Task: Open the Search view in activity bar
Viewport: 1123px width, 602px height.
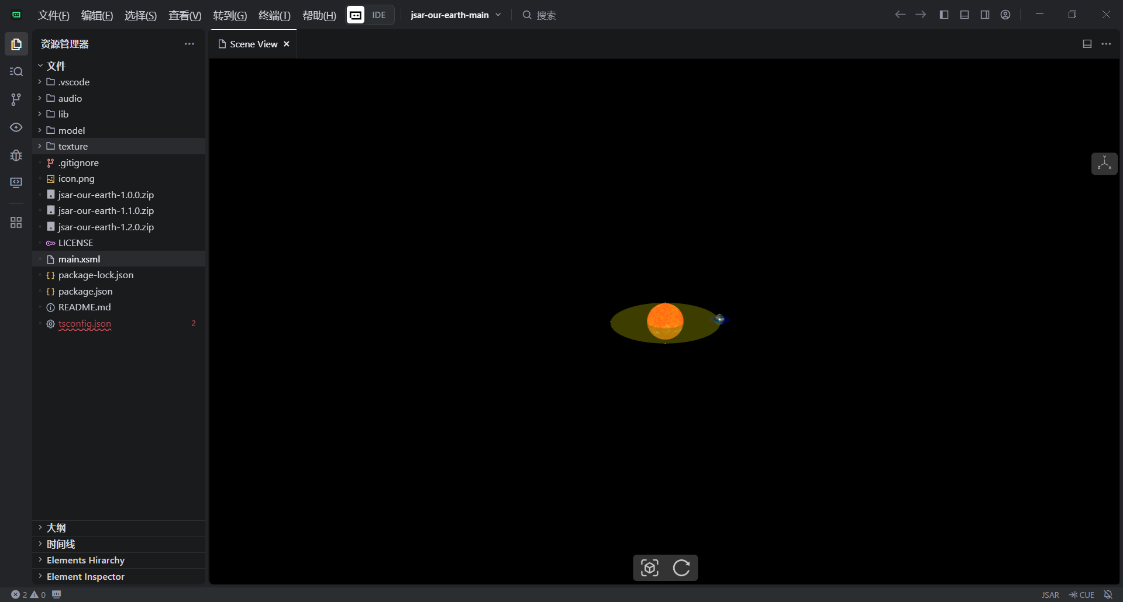Action: (16, 72)
